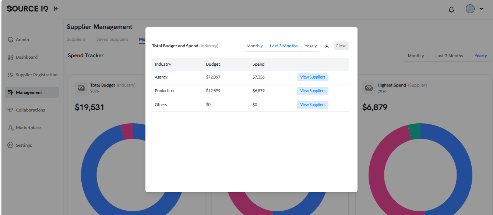Switch the modal view to Monthly

[254, 45]
